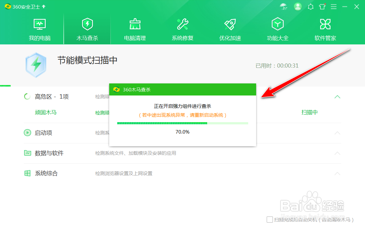365x230 pixels.
Task: Click 数据与软件 row title
Action: tap(49, 153)
